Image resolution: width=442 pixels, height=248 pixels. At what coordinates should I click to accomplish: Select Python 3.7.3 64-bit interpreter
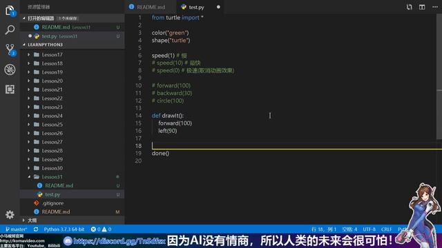pos(64,229)
